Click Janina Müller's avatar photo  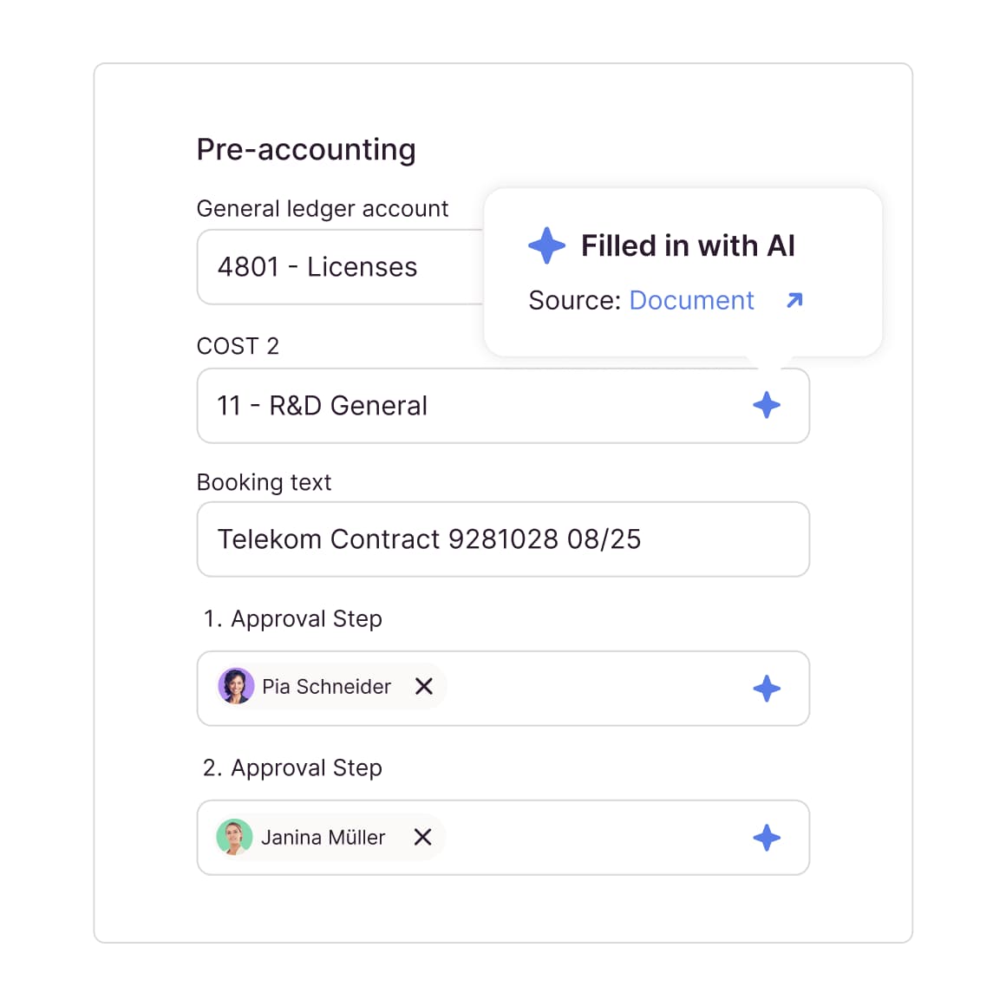tap(234, 837)
